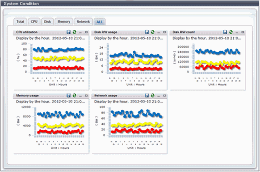Refresh the Memory usage panel

click(x=75, y=96)
